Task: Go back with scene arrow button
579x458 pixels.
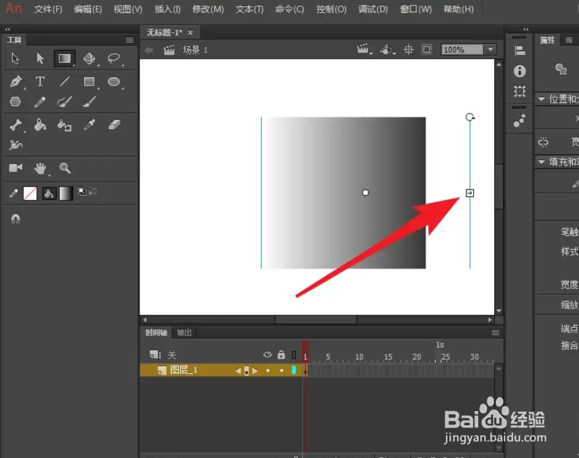Action: click(149, 50)
